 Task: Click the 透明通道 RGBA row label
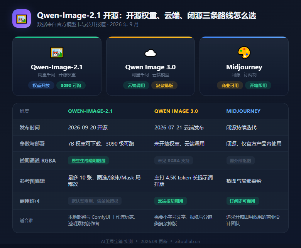click(x=38, y=161)
